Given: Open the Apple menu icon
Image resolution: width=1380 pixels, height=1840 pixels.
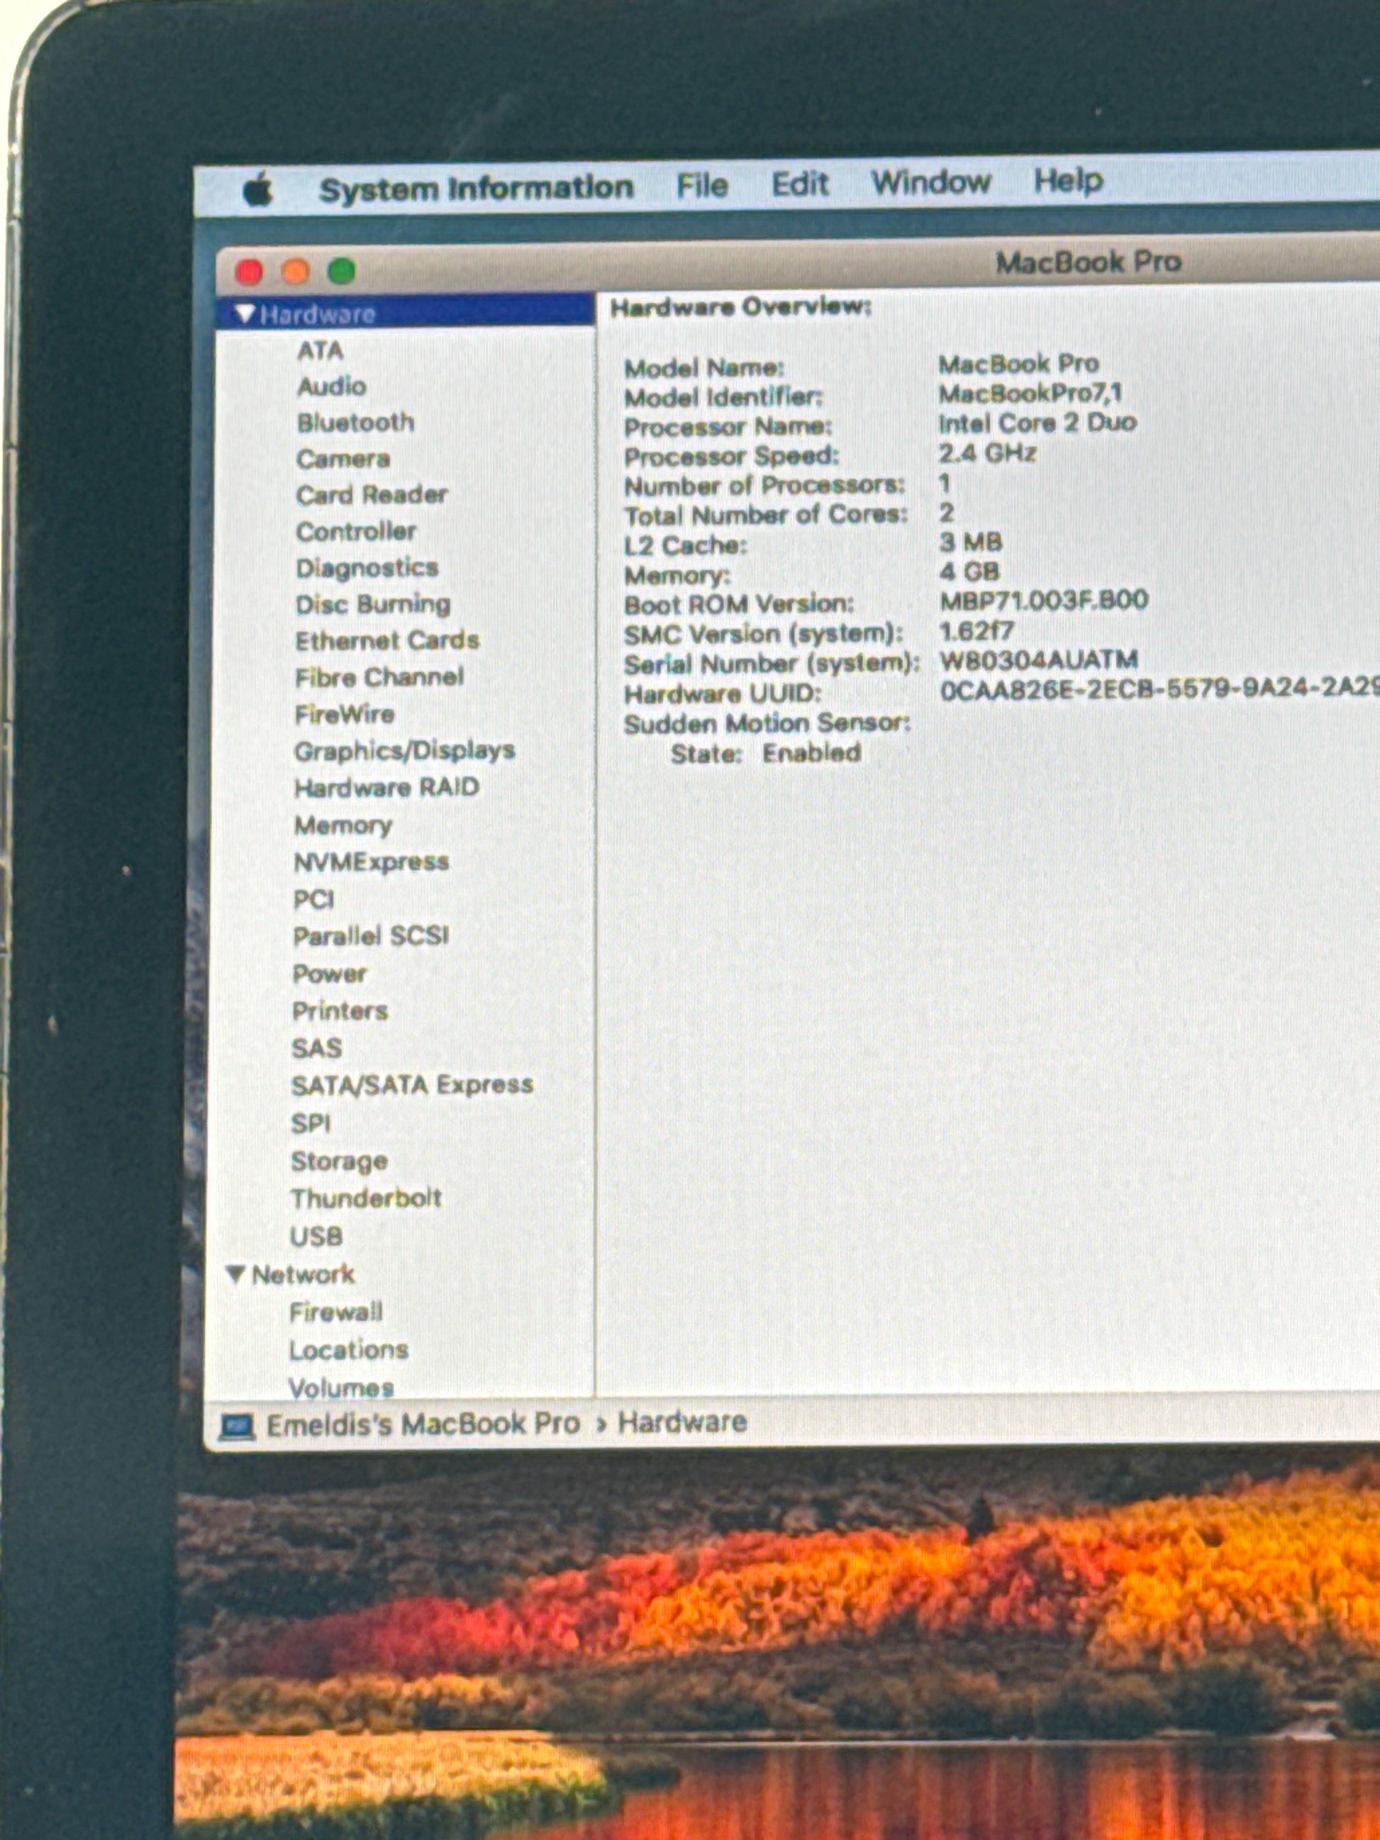Looking at the screenshot, I should [259, 191].
